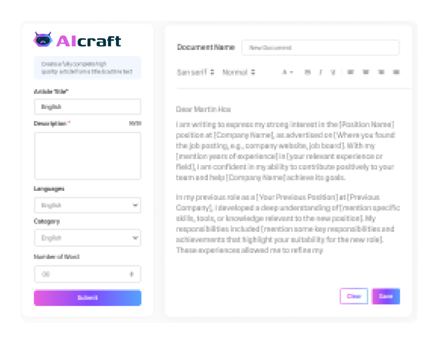The height and width of the screenshot is (343, 438).
Task: Toggle bold text formatting
Action: click(308, 73)
